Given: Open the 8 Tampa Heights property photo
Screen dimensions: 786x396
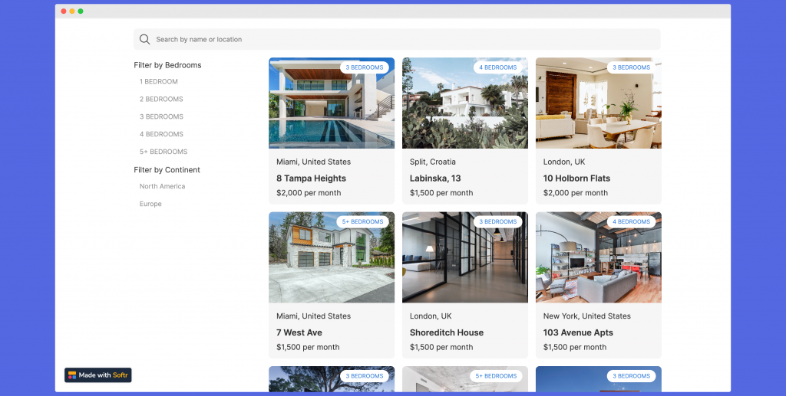Looking at the screenshot, I should pyautogui.click(x=332, y=103).
